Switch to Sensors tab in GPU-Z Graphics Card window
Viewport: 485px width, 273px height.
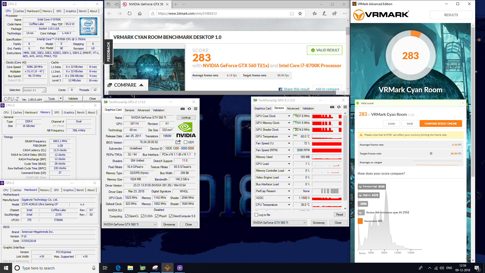[x=129, y=110]
